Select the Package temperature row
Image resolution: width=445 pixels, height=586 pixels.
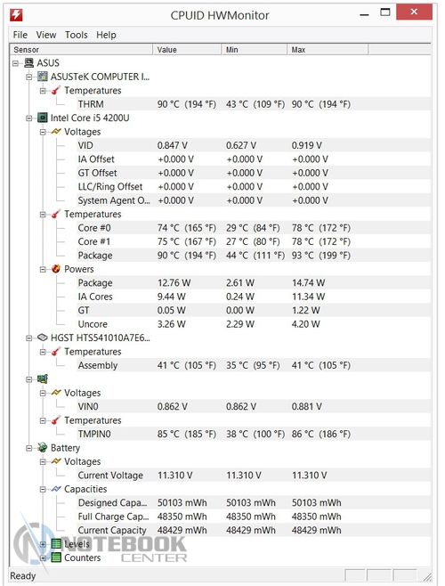point(254,256)
